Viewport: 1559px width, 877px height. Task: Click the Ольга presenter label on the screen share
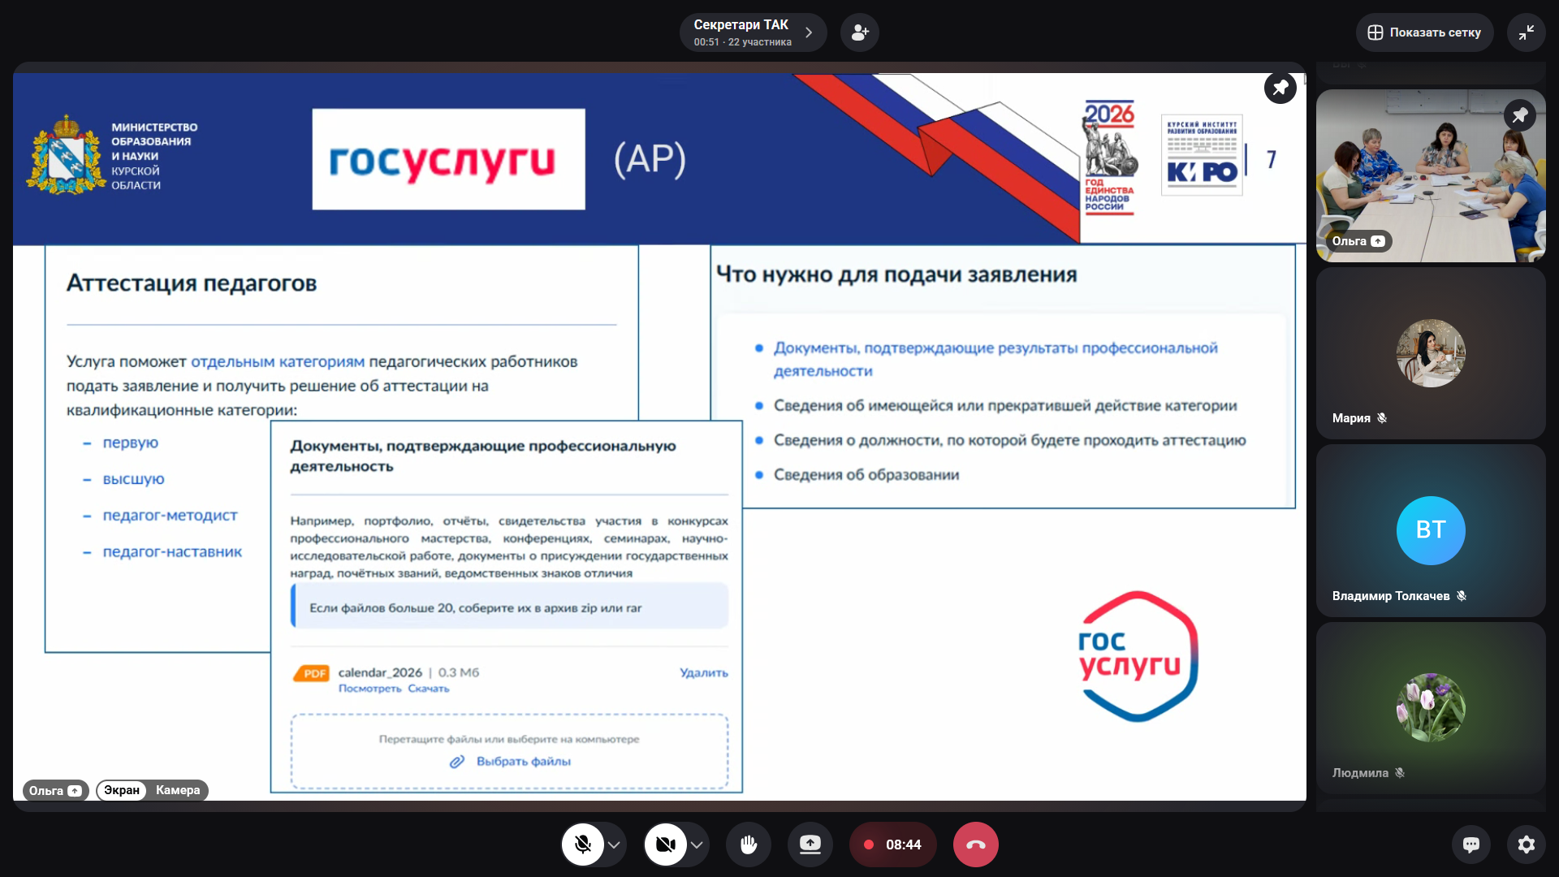click(x=55, y=790)
